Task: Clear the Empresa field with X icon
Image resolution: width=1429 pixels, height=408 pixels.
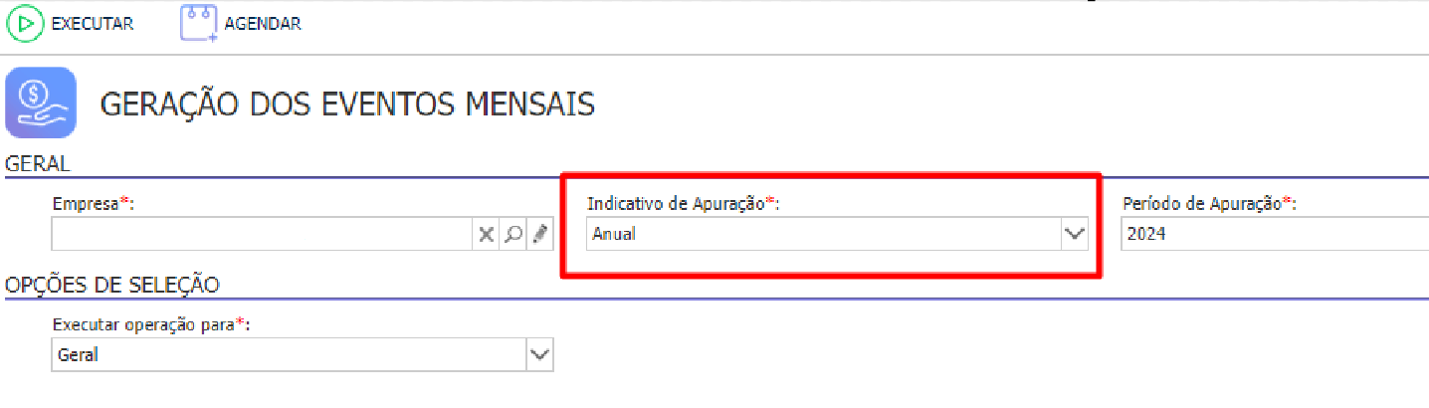Action: point(486,235)
